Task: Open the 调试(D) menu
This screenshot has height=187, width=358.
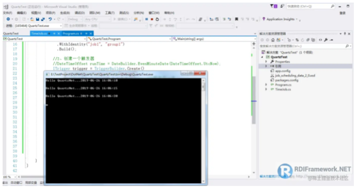Action: [x=80, y=13]
